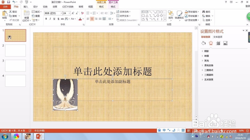250x140 pixels.
Task: Open the Fill & Line paint bucket pane icon
Action: [x=203, y=43]
